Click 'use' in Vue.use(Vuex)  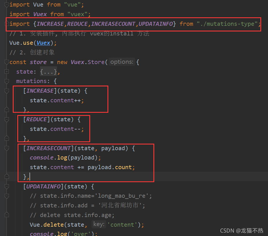coord(28,43)
